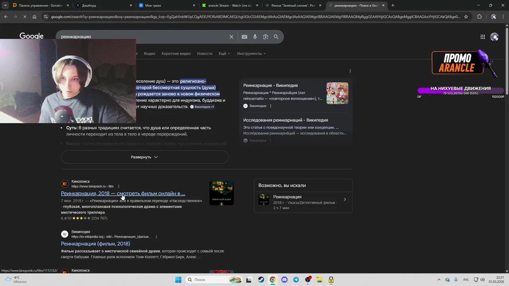Open the on-screen keyboard input tool
Screen dimensions: 509x286
click(x=244, y=37)
